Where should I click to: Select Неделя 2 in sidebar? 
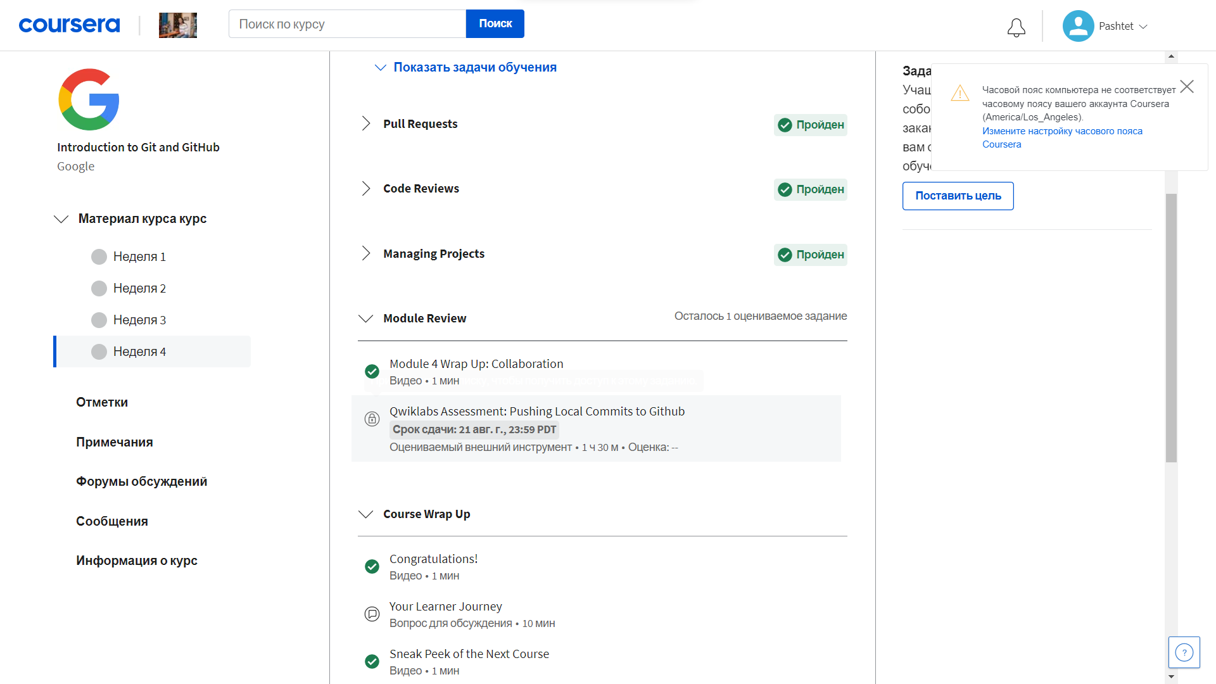(x=152, y=288)
